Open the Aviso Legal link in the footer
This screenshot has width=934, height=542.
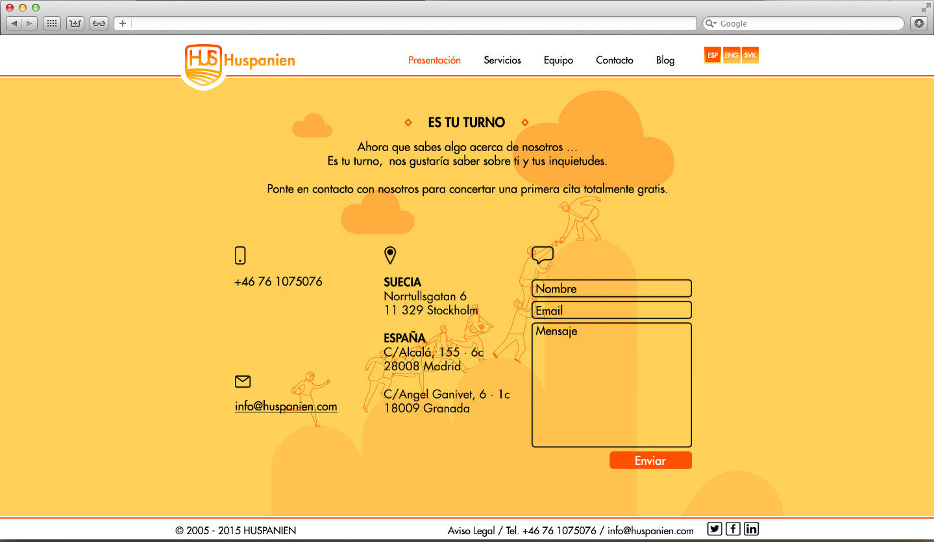pyautogui.click(x=471, y=530)
